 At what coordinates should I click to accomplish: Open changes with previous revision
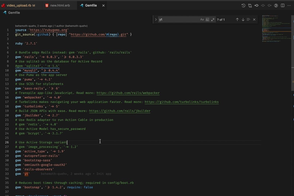(257, 5)
